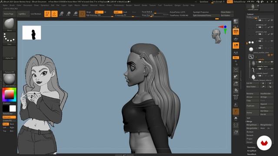
Task: Open the Alpha Off selector
Action: pos(9,52)
